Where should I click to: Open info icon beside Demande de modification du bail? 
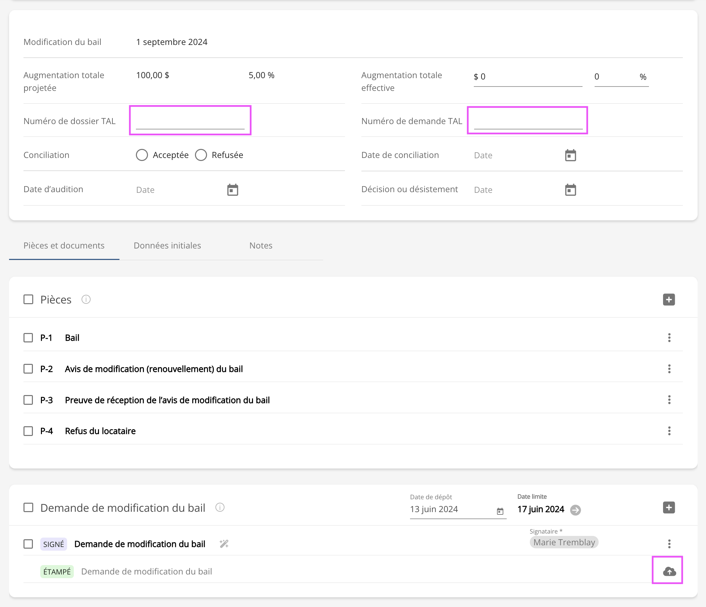pyautogui.click(x=220, y=507)
